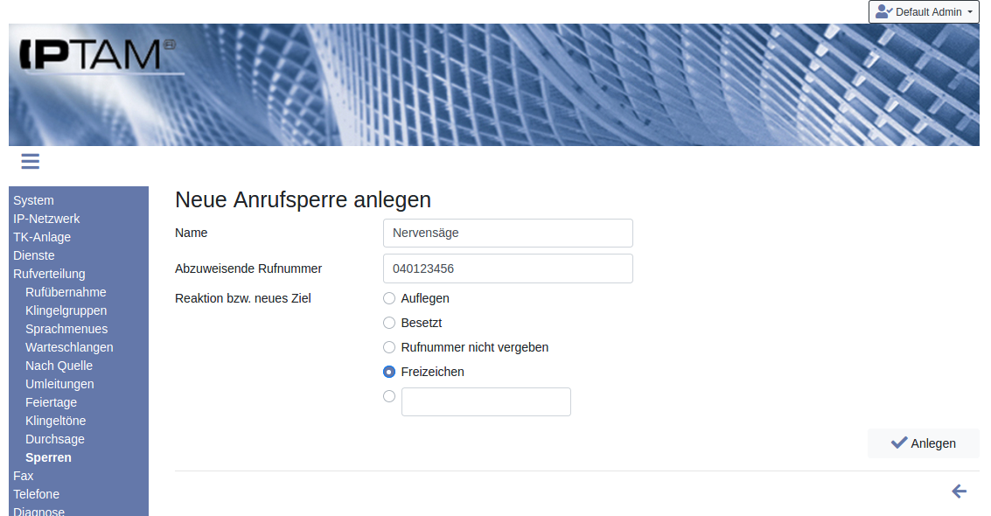Collapse the Rufverteilung menu section
The height and width of the screenshot is (516, 991).
coord(49,274)
